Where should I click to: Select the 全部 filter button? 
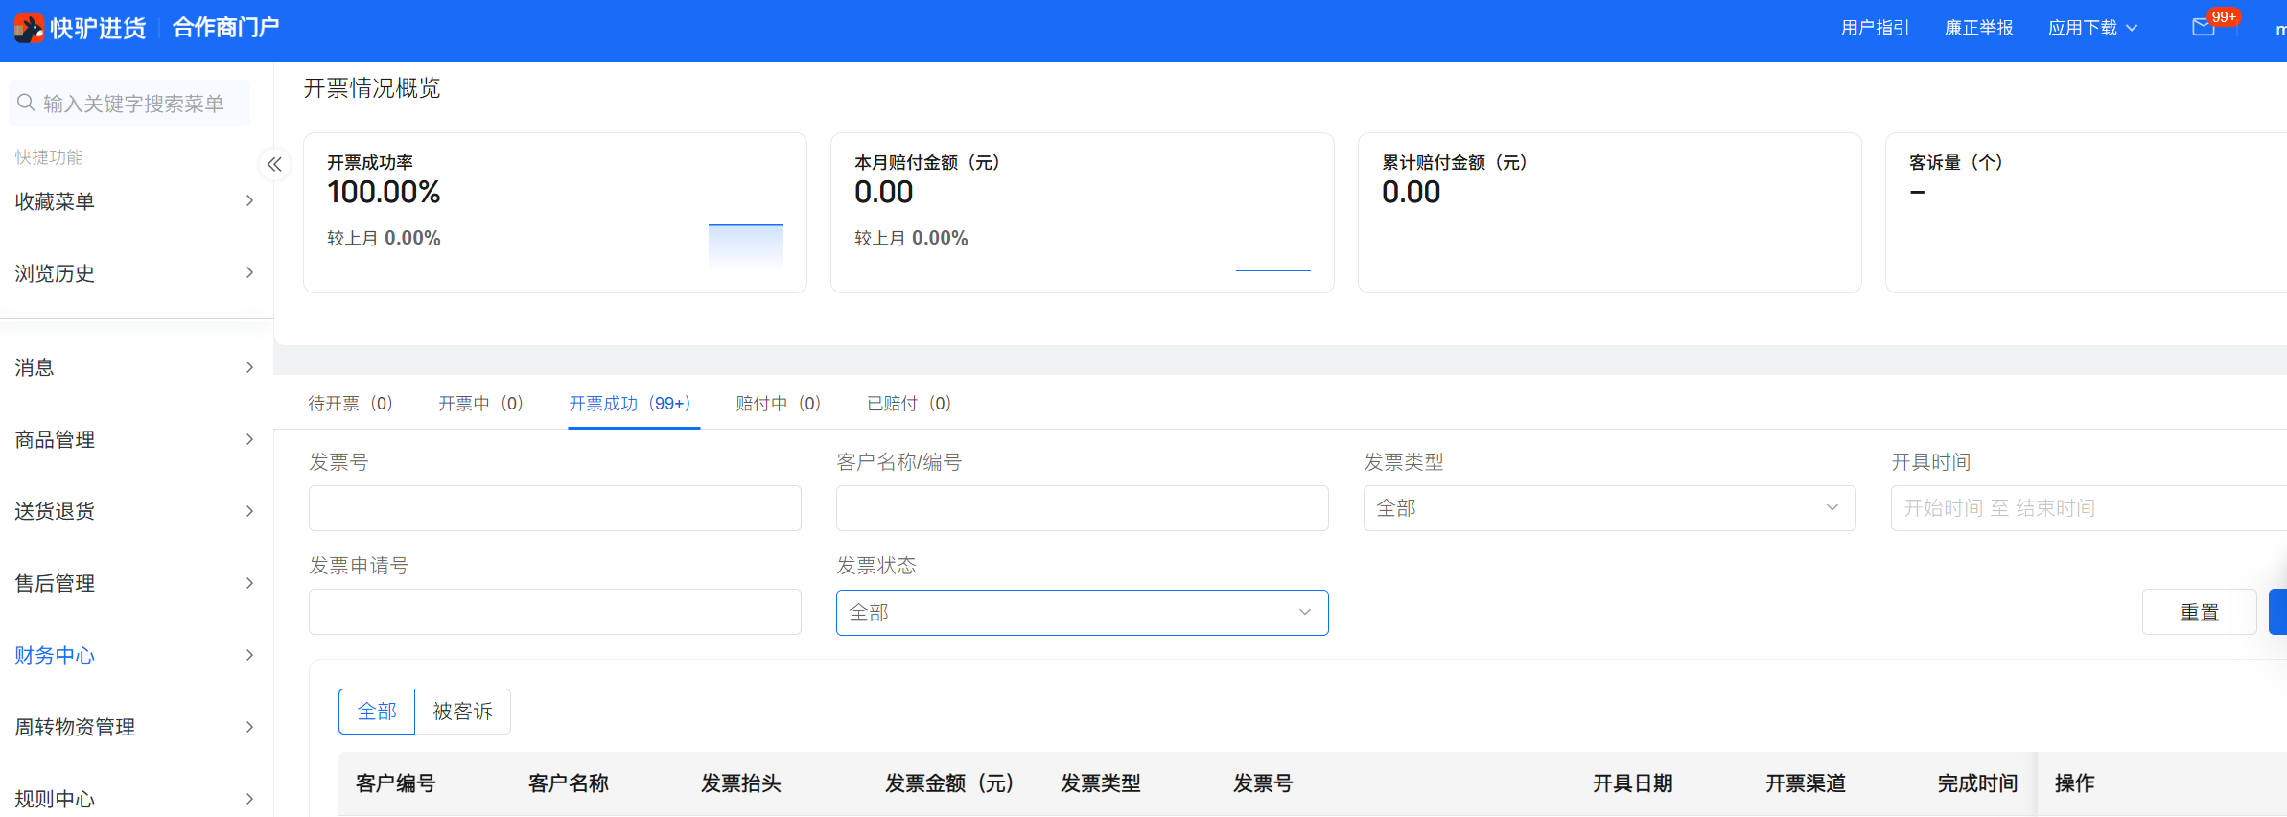pos(377,712)
